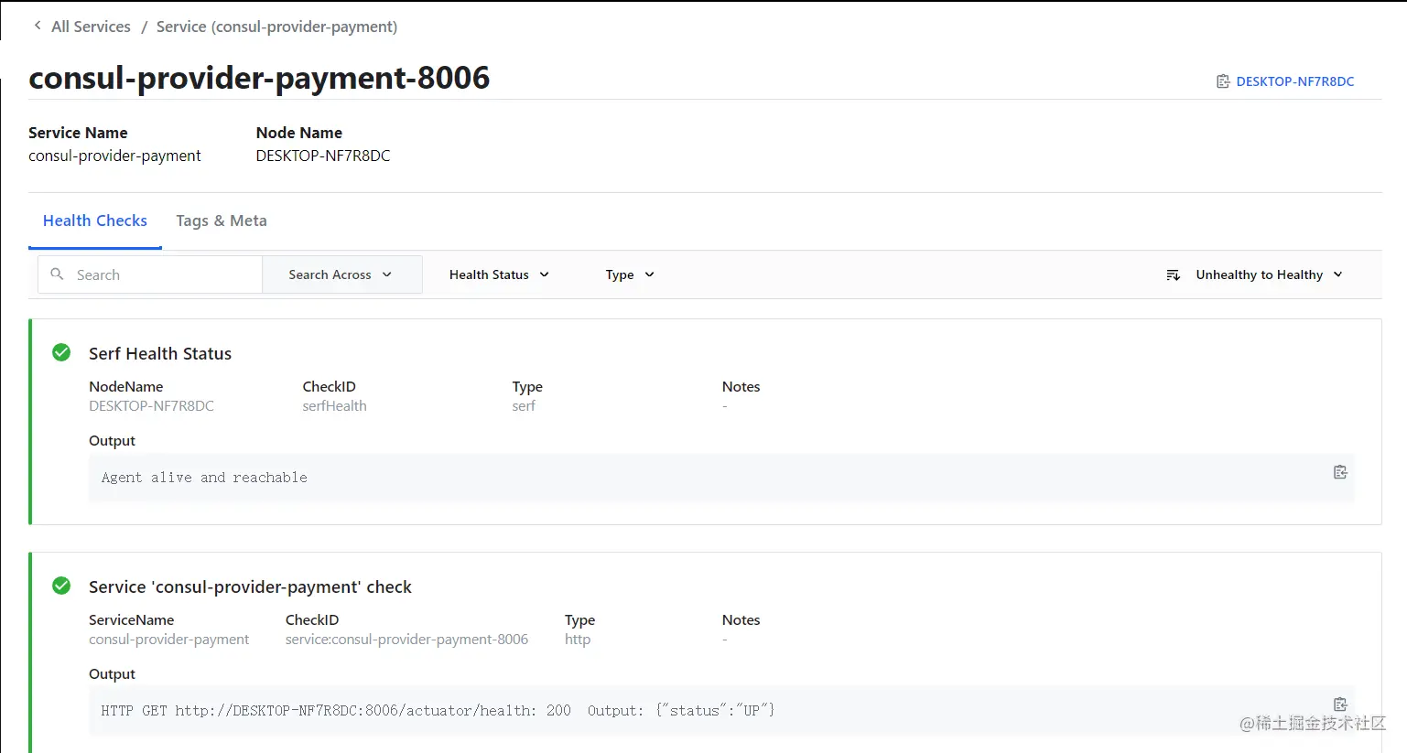1407x753 pixels.
Task: Expand the Search Across dropdown
Action: [342, 274]
